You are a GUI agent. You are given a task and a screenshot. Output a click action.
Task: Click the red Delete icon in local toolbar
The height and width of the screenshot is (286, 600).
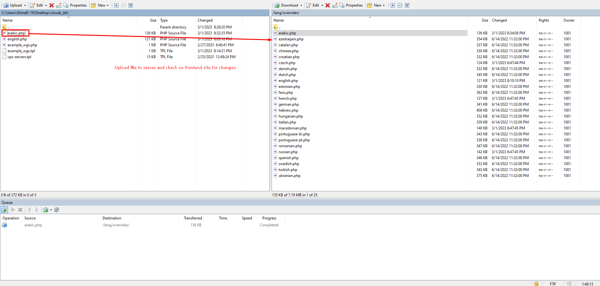[52, 5]
